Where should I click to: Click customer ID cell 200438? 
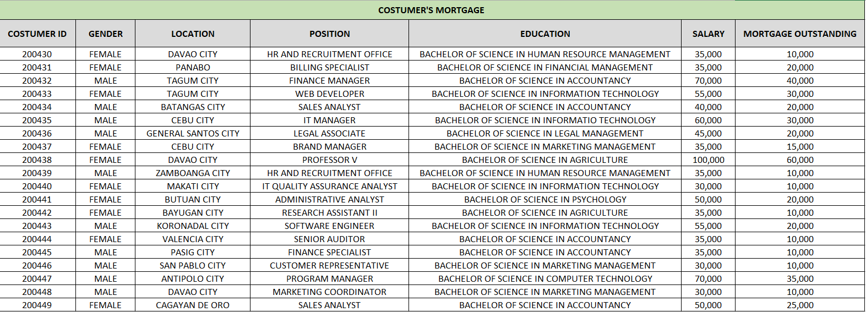pos(37,160)
